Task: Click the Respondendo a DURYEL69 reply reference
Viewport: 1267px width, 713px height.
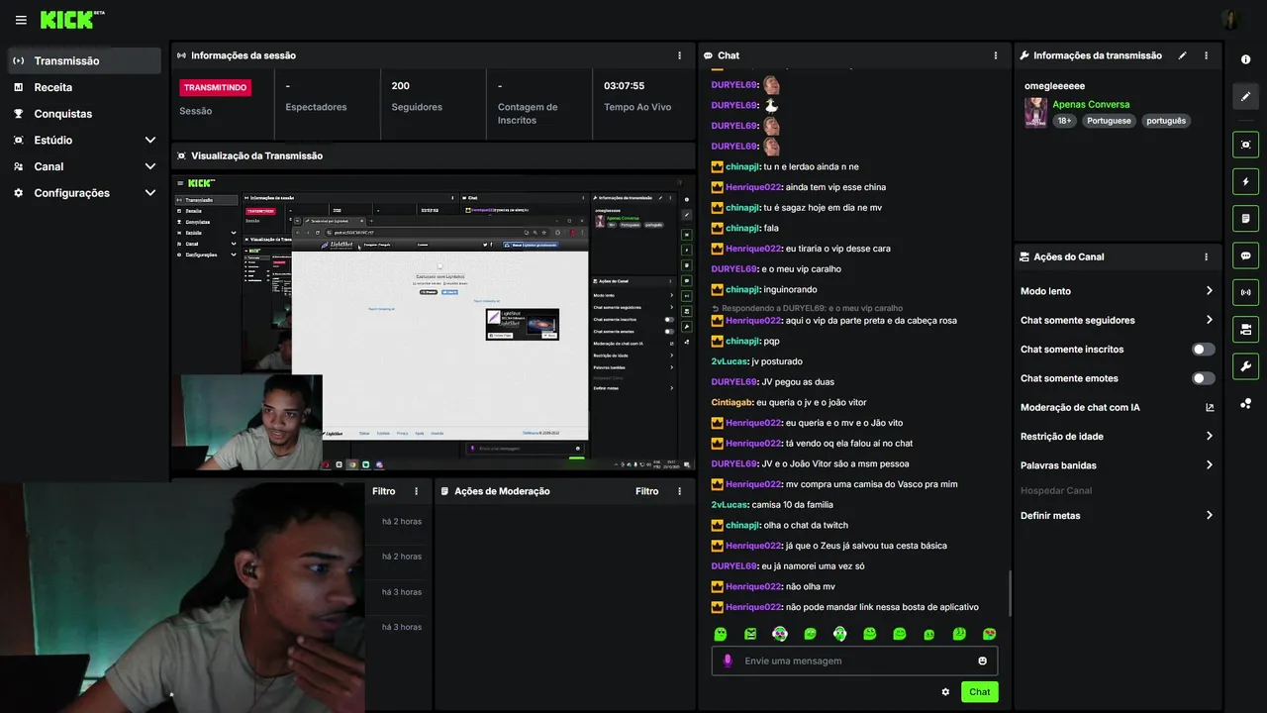Action: point(807,308)
